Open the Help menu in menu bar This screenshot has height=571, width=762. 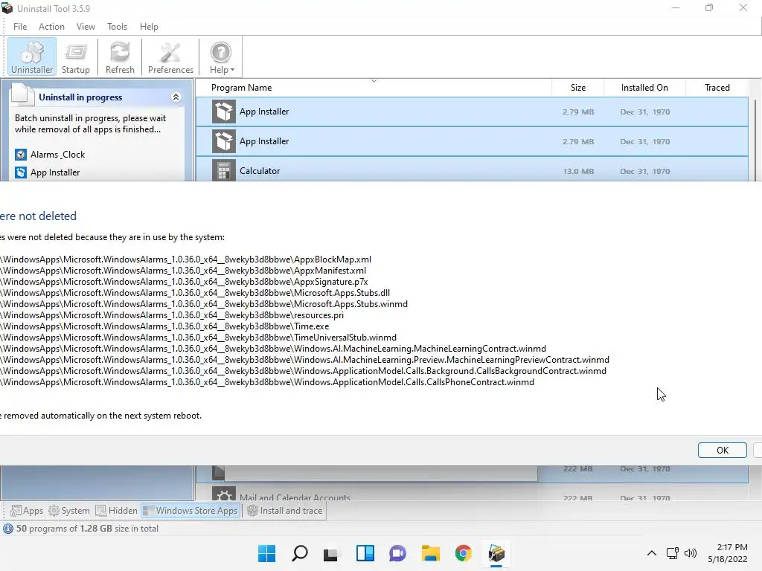(x=149, y=27)
